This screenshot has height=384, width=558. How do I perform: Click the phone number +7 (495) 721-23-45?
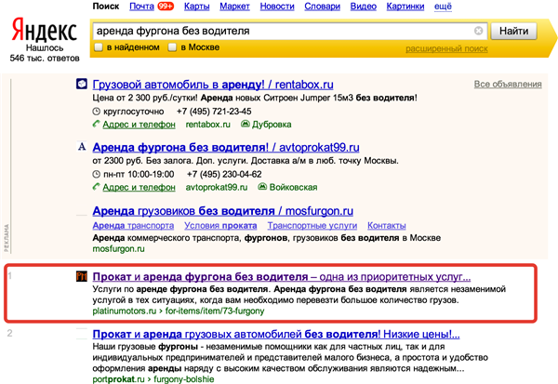(214, 112)
